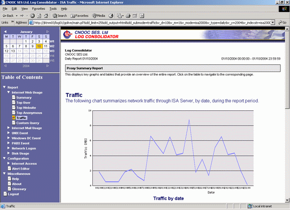Open the View menu

pos(24,9)
